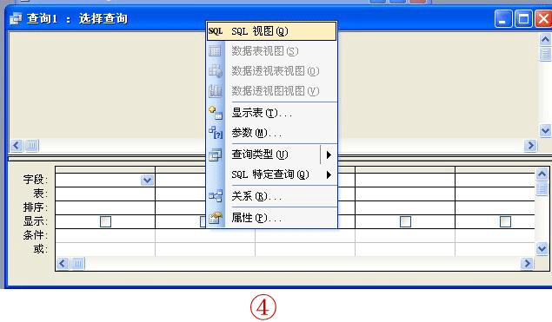552x322 pixels.
Task: Toggle 显示 checkbox in fifth grid column
Action: coord(506,222)
